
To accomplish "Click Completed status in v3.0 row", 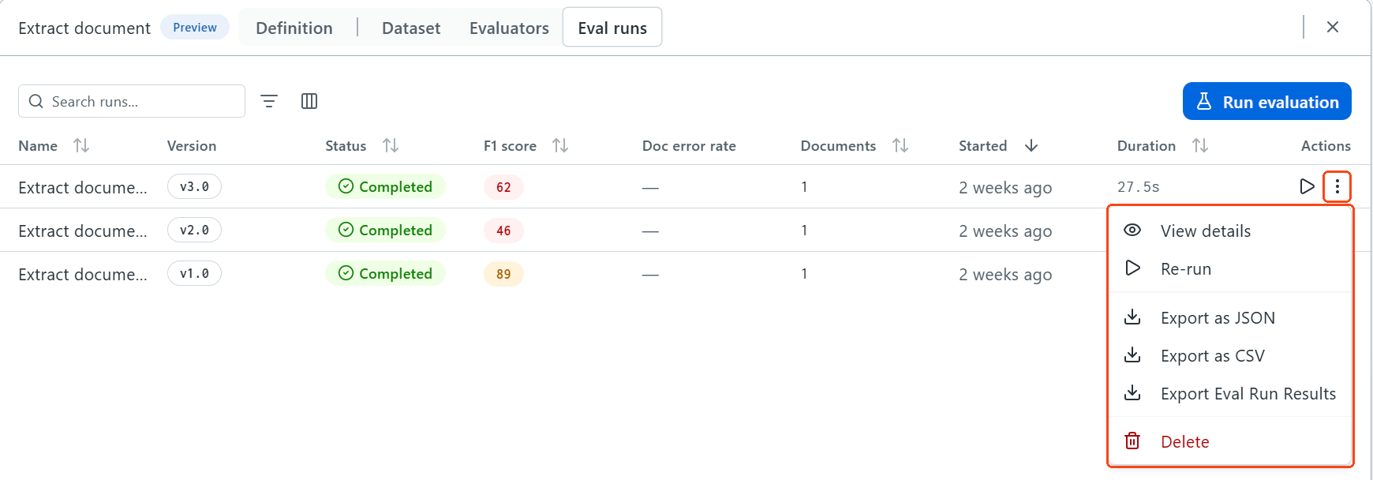I will (x=385, y=186).
